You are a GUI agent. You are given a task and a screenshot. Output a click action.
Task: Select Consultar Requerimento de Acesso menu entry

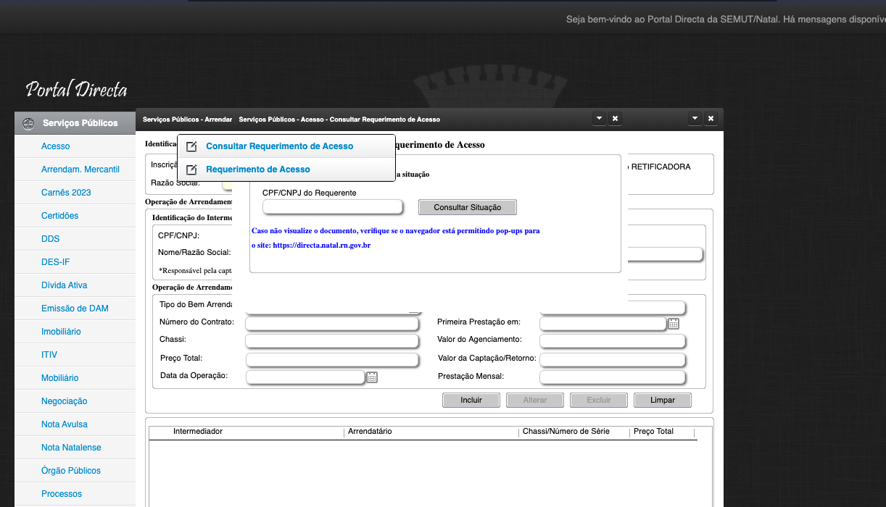[x=286, y=146]
